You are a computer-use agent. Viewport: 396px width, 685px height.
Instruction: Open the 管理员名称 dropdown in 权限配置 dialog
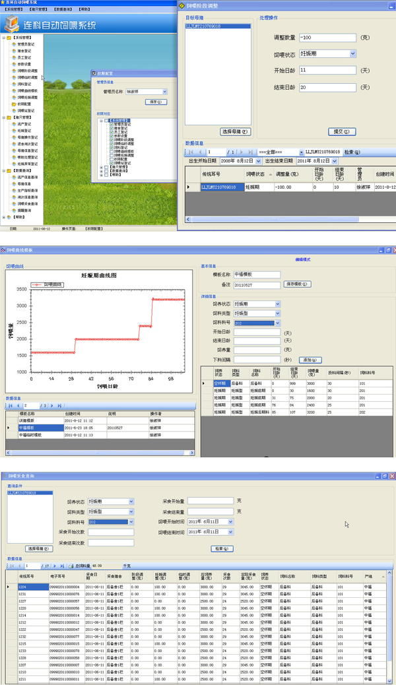tap(164, 92)
